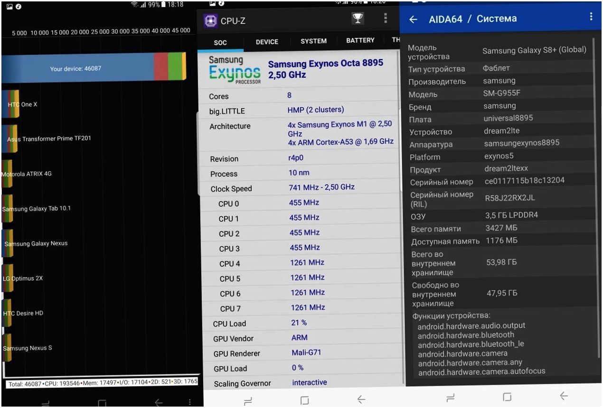The width and height of the screenshot is (603, 408).
Task: Switch to the DEVICE tab
Action: (x=267, y=42)
